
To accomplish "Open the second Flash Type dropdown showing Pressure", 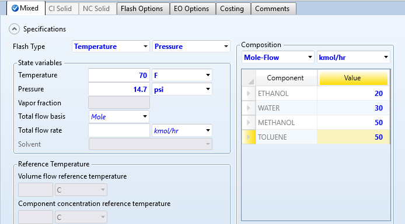I will point(191,47).
